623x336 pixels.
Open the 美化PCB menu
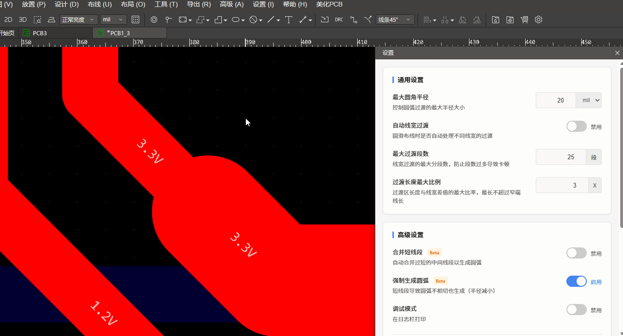point(329,4)
